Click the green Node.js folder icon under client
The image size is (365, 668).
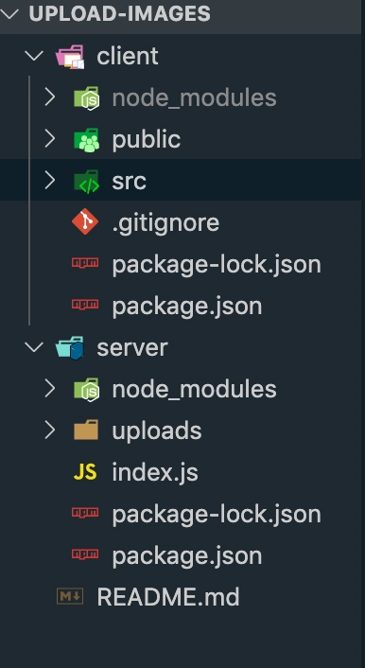[x=86, y=98]
